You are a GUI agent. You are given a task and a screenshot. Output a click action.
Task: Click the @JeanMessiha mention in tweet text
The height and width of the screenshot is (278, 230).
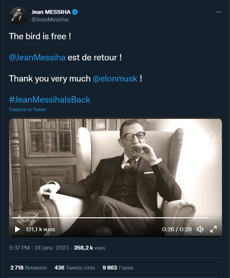[x=37, y=57]
